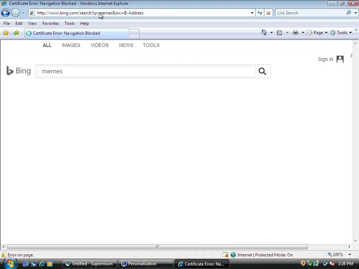
Task: Click the Home icon in command bar
Action: coord(264,33)
